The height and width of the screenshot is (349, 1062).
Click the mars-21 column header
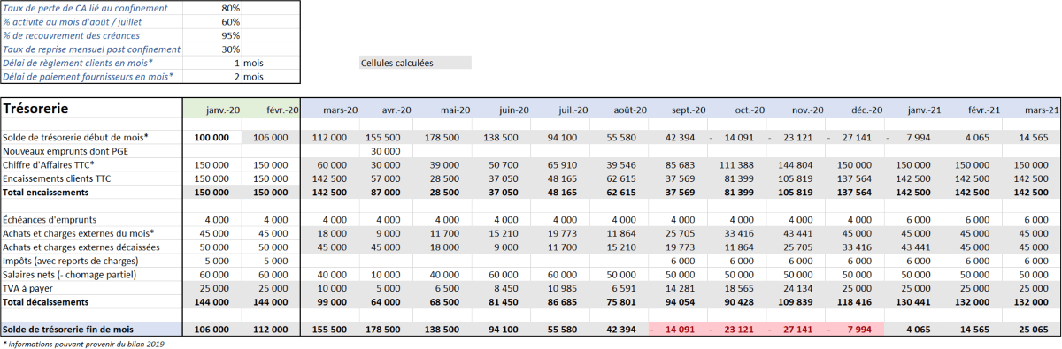(x=1031, y=110)
